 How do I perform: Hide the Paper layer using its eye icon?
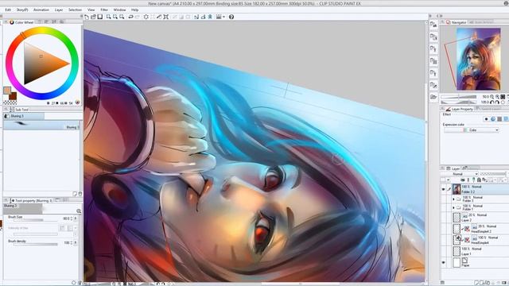(x=444, y=263)
